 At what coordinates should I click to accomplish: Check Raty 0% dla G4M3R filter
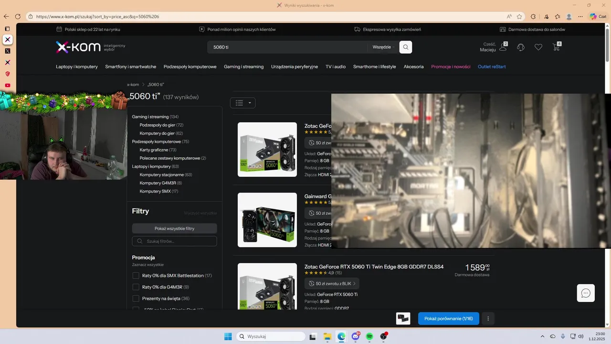tap(136, 287)
